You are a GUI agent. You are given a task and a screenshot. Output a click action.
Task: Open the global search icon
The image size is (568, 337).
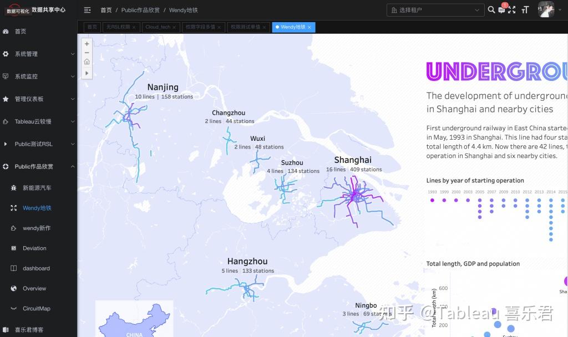pos(491,9)
